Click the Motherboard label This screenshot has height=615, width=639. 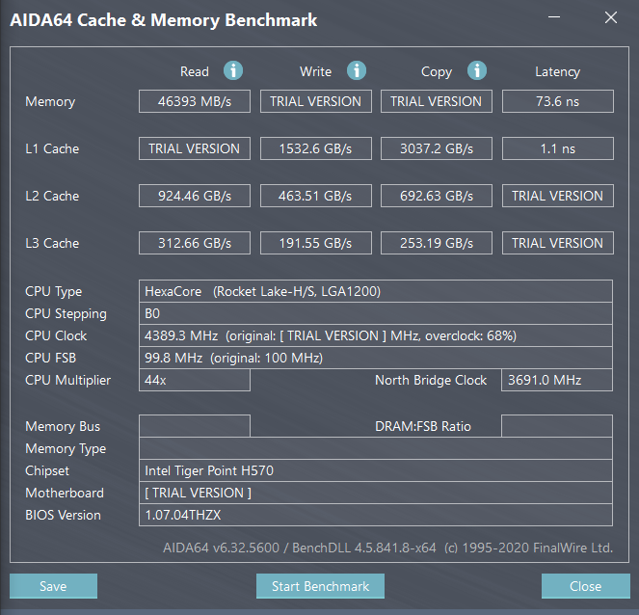pyautogui.click(x=65, y=493)
